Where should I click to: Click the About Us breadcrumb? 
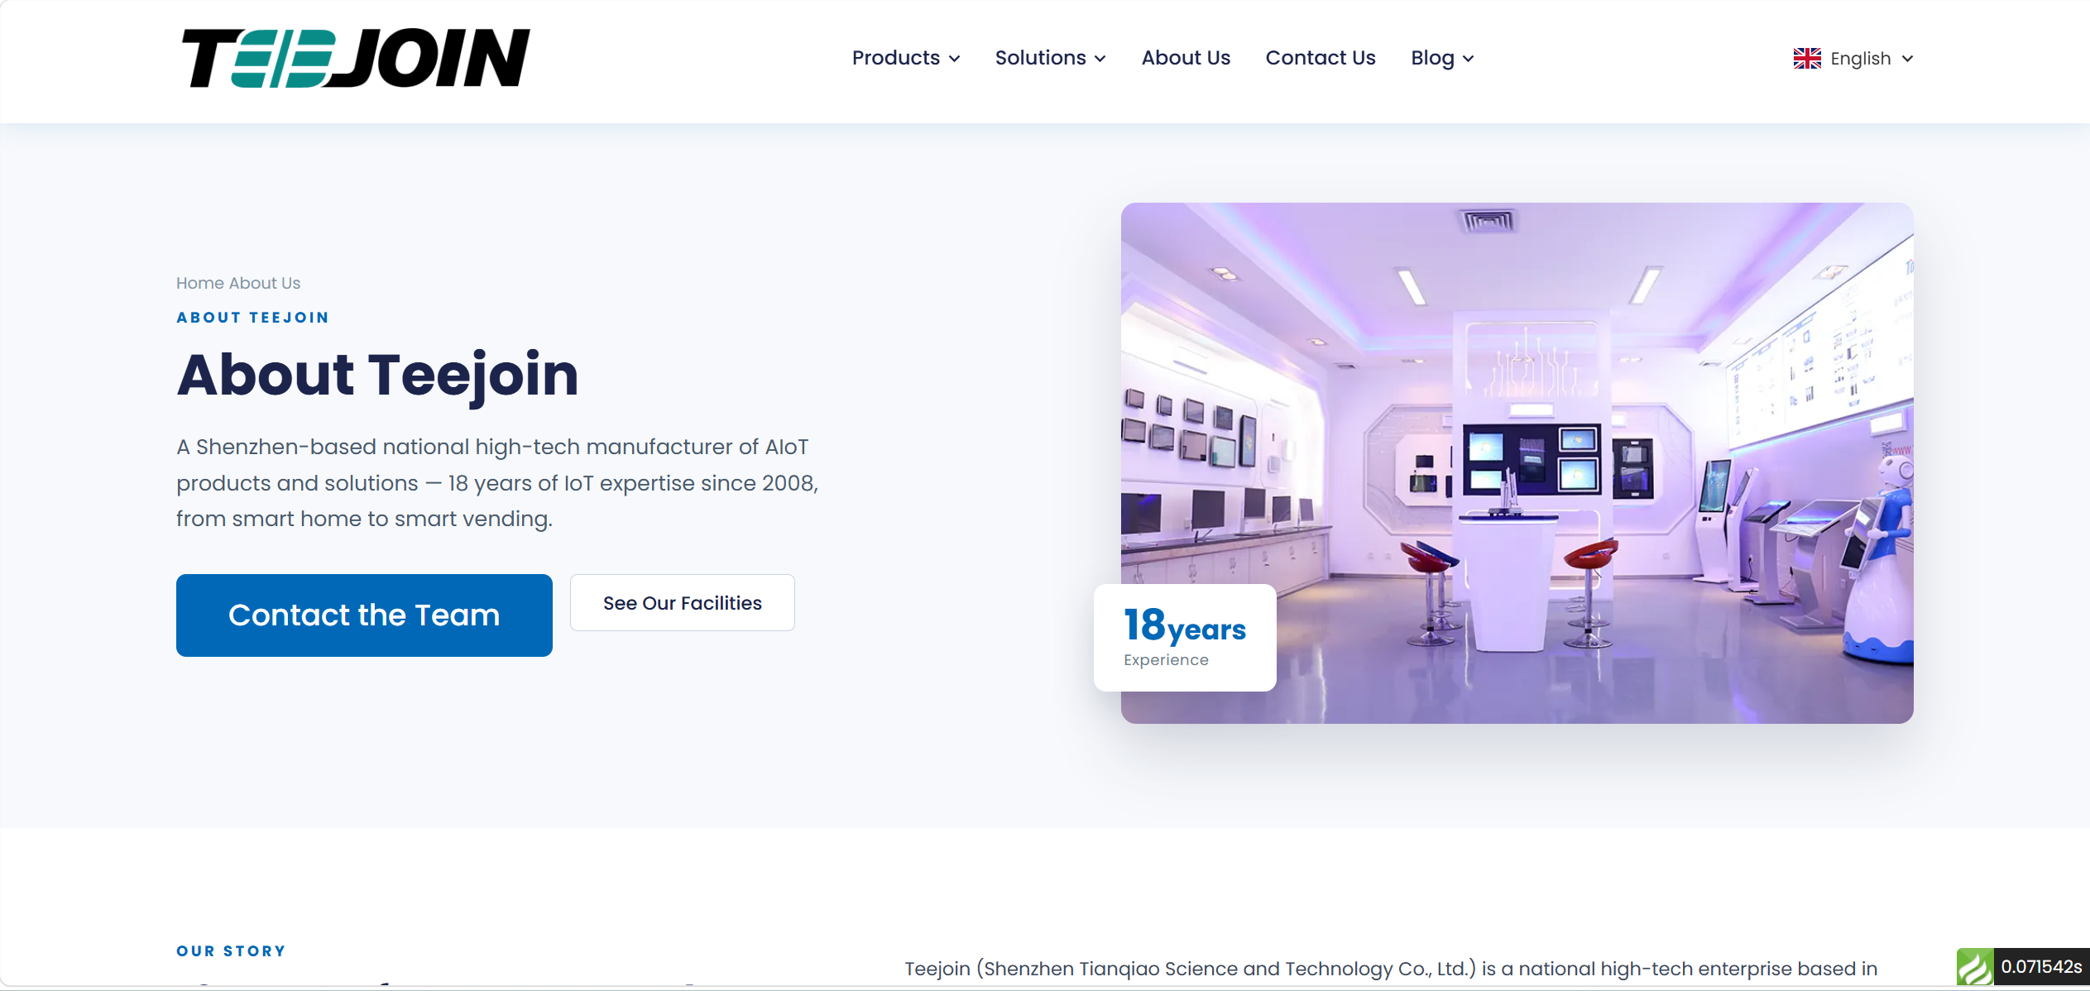[265, 283]
